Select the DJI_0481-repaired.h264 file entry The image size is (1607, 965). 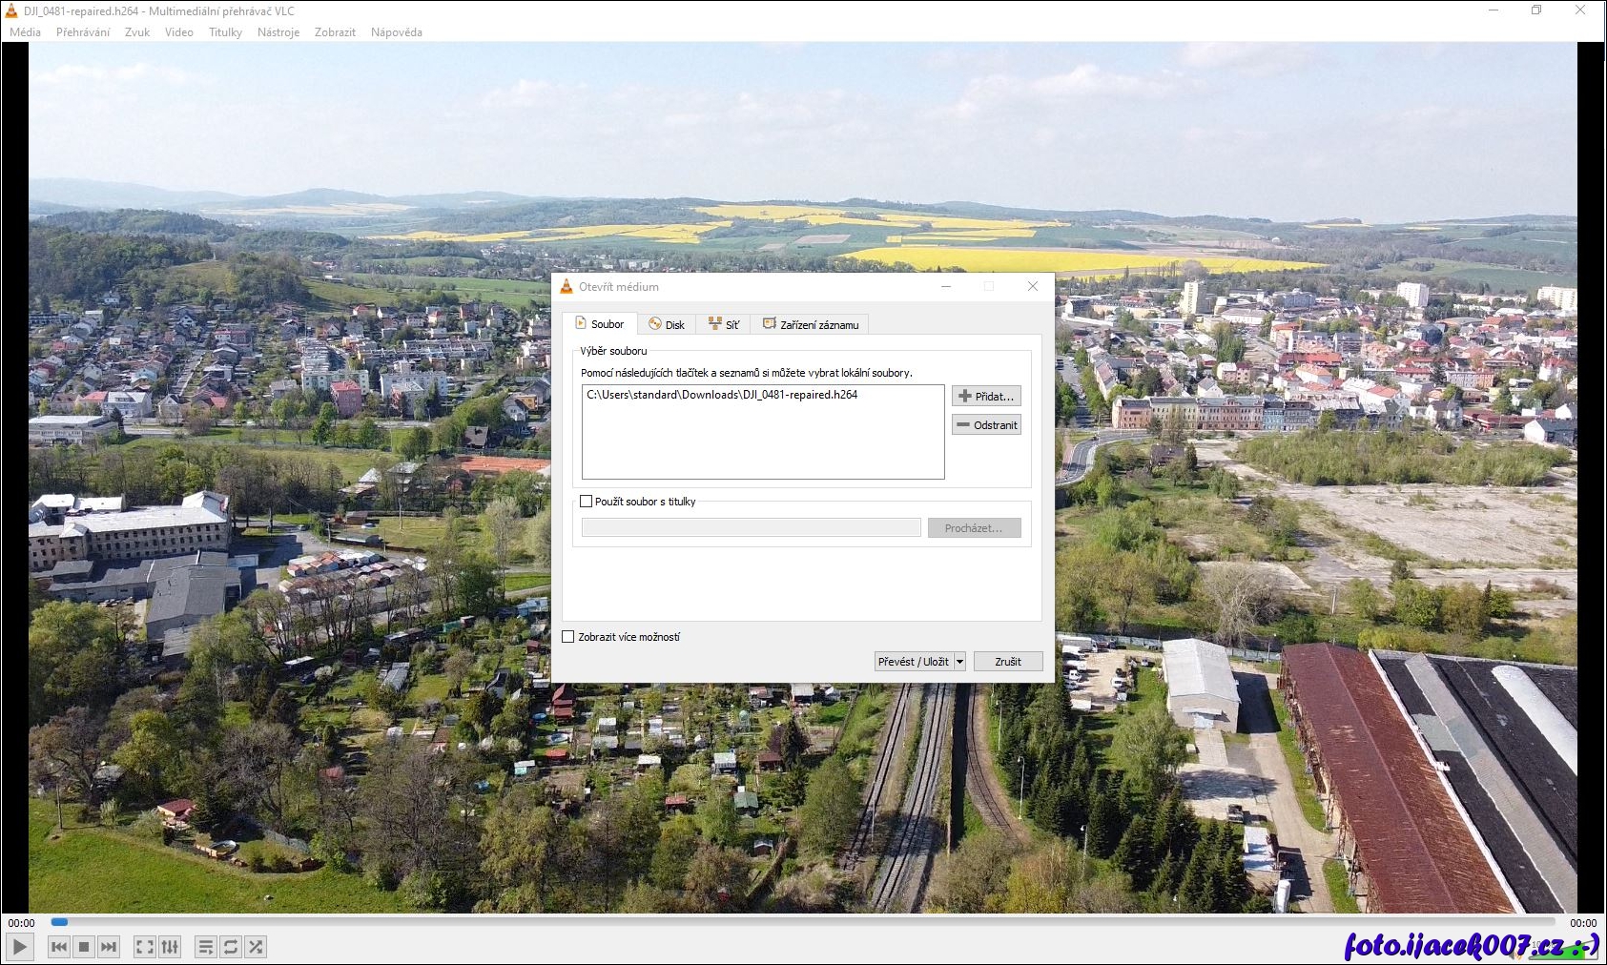(x=722, y=395)
